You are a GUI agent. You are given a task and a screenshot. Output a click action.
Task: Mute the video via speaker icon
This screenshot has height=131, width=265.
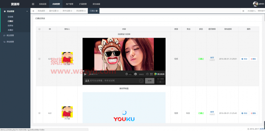click(x=136, y=74)
